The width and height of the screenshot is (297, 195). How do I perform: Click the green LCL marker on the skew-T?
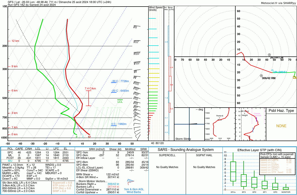(x=120, y=101)
